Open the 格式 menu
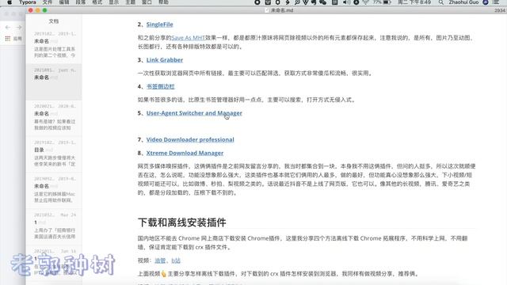 (97, 2)
